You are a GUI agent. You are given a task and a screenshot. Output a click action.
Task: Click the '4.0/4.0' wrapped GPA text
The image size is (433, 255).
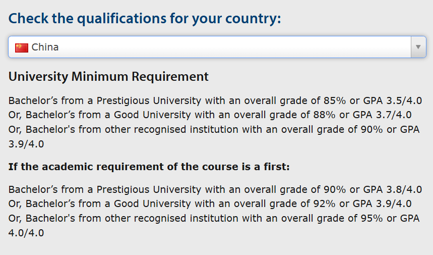coord(26,233)
